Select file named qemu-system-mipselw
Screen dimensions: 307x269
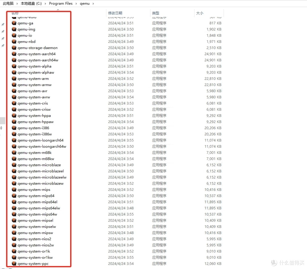point(37,227)
